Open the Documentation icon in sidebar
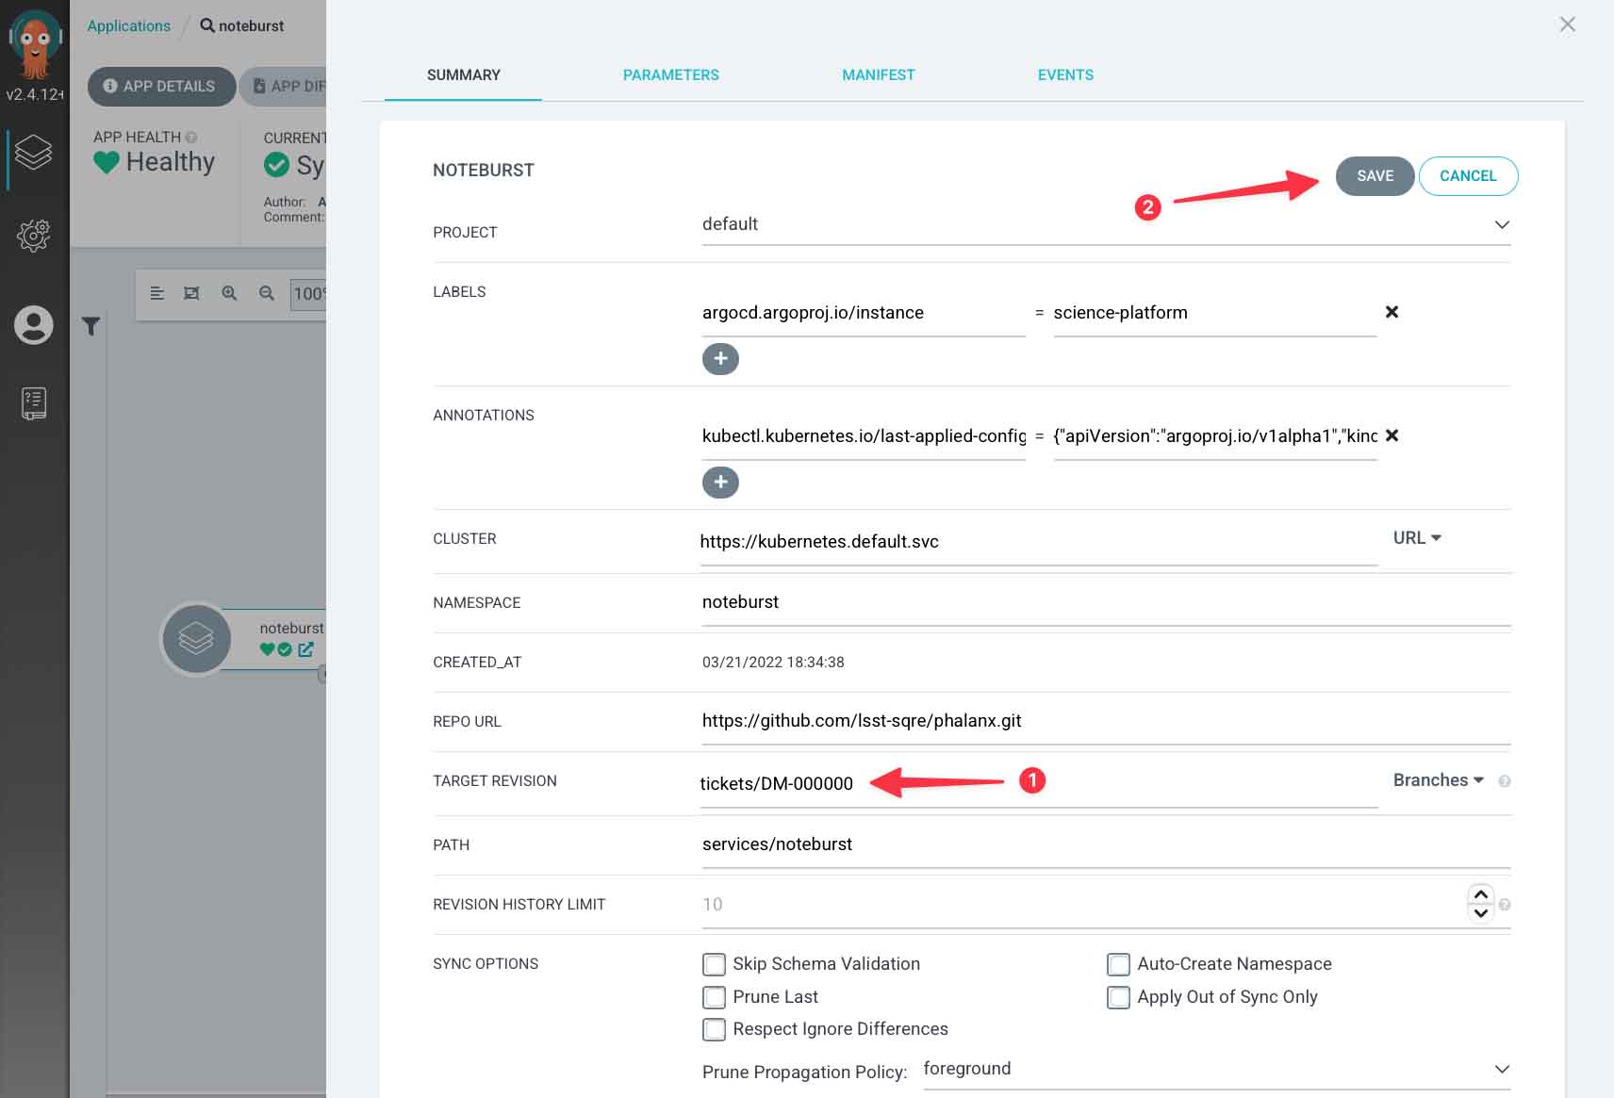The height and width of the screenshot is (1098, 1614). [33, 403]
